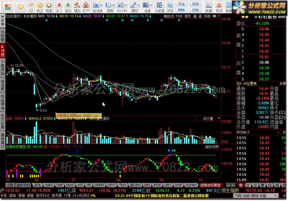Screen dimensions: 288x201
Task: Open the 牛叉诊股 sidebar tab
Action: (x=3, y=121)
